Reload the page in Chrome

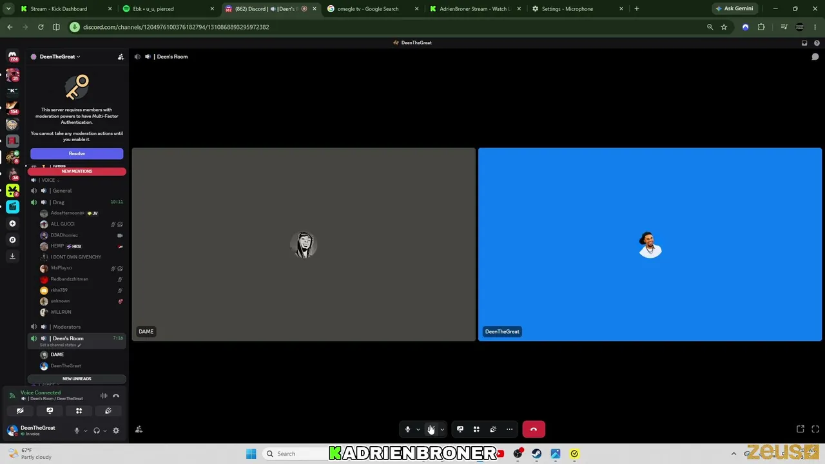click(x=41, y=27)
